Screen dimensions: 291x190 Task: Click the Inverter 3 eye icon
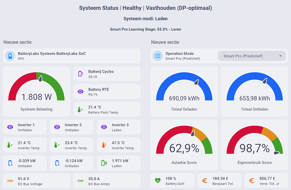pos(104,127)
